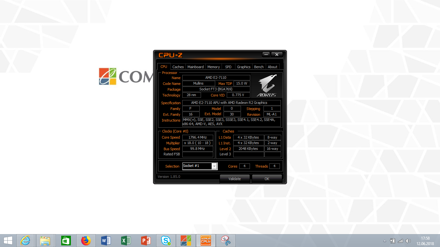Click the Specification APU description field
Image resolution: width=440 pixels, height=247 pixels.
coord(231,103)
